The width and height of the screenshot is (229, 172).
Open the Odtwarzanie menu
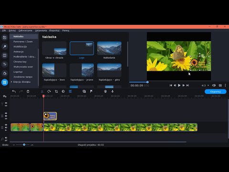tap(25, 31)
